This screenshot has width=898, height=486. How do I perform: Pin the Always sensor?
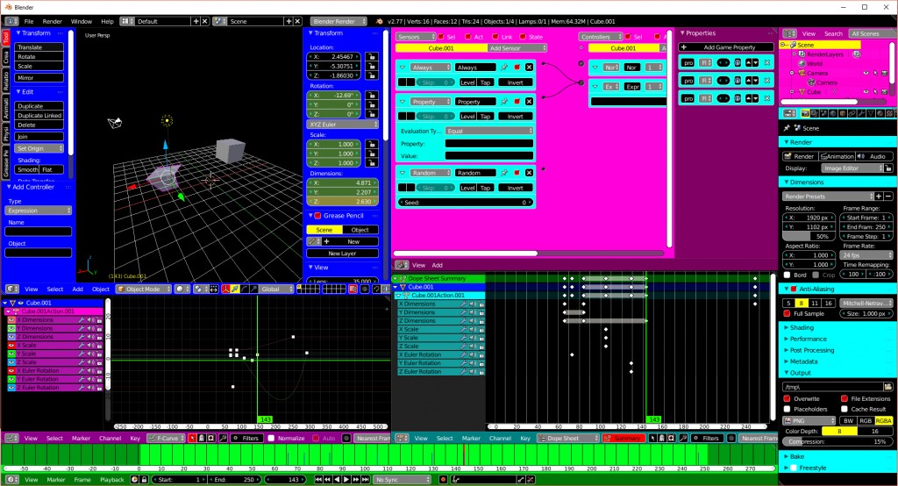click(504, 67)
